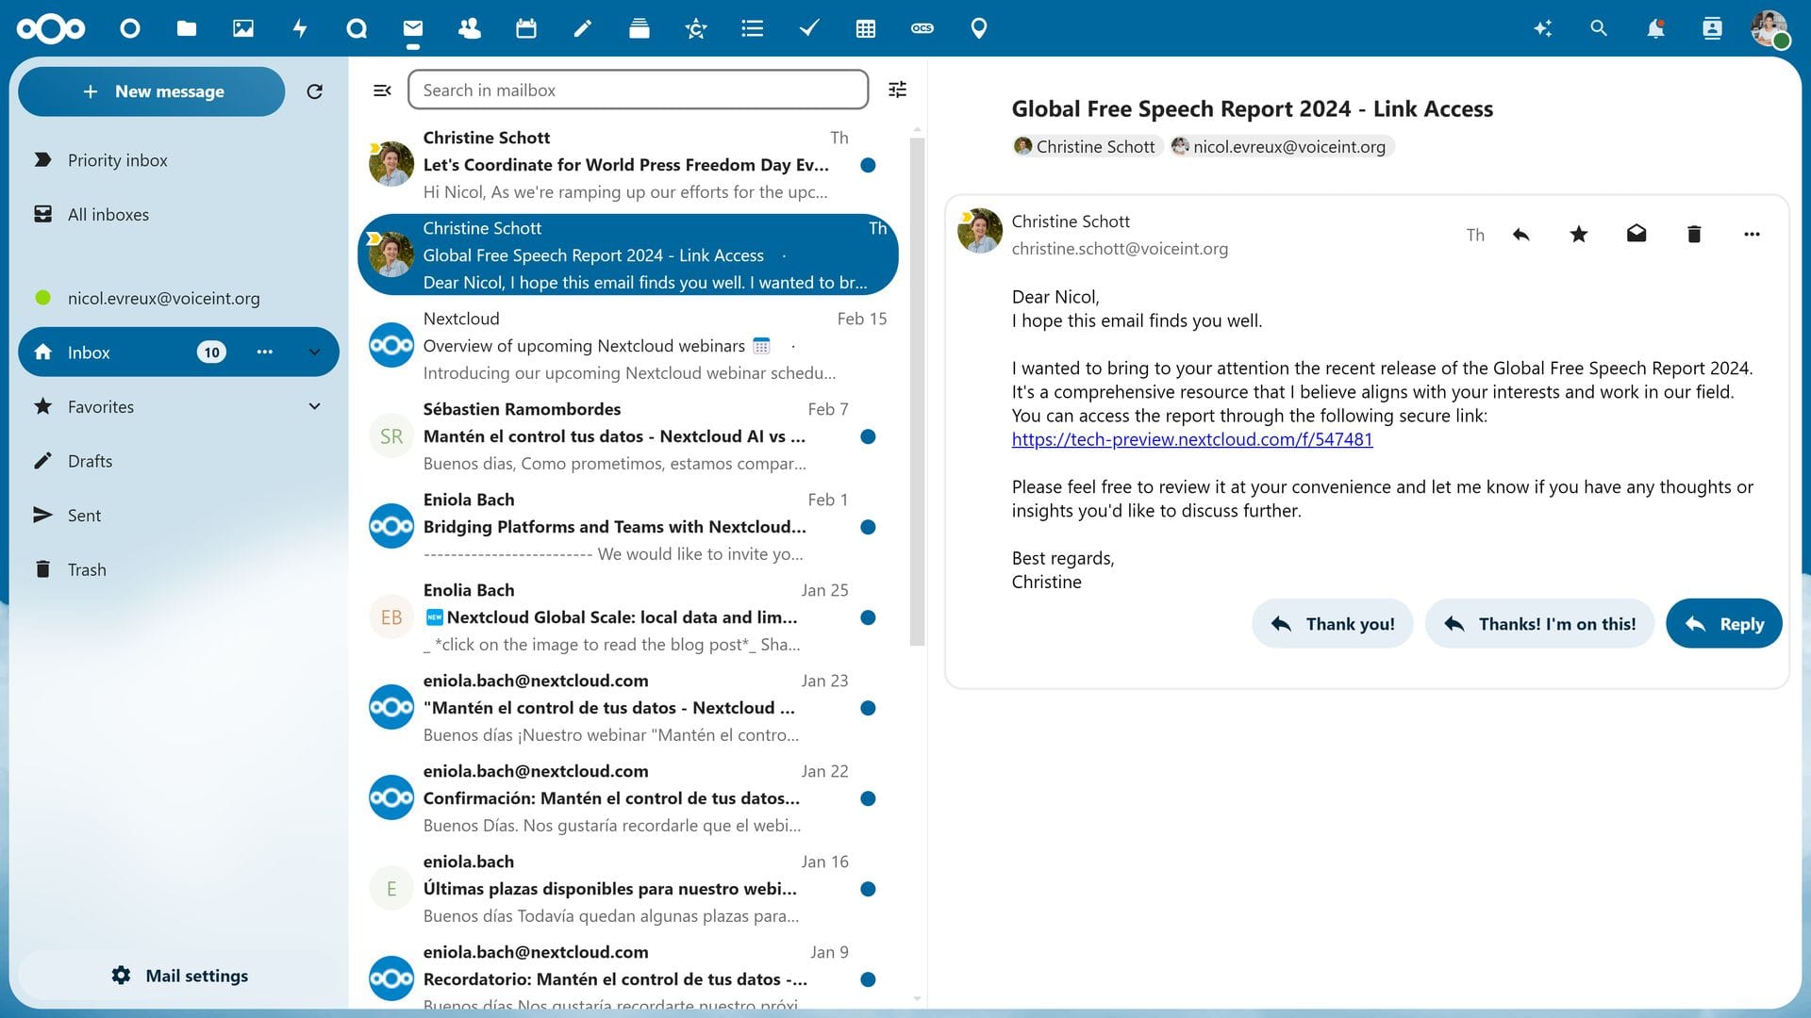Open the Trash folder
Viewport: 1811px width, 1018px height.
click(178, 569)
